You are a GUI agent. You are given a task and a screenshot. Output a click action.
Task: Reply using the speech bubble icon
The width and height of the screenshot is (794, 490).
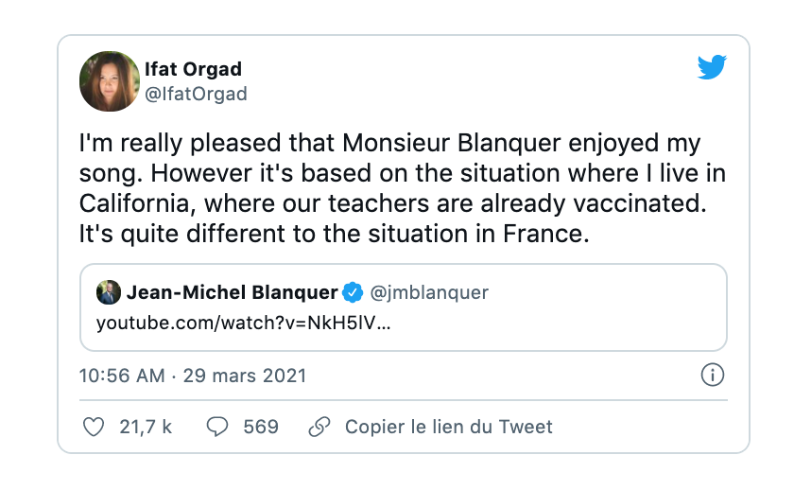coord(217,427)
